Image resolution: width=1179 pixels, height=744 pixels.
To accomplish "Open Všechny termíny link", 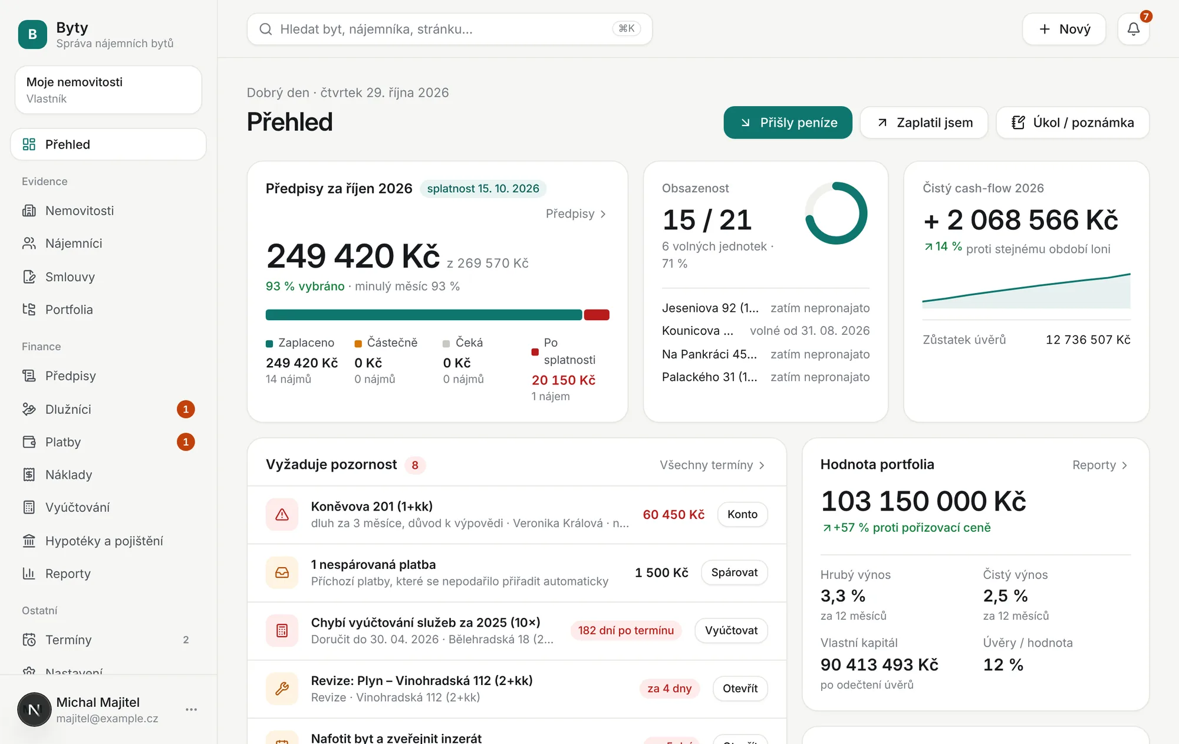I will (712, 465).
